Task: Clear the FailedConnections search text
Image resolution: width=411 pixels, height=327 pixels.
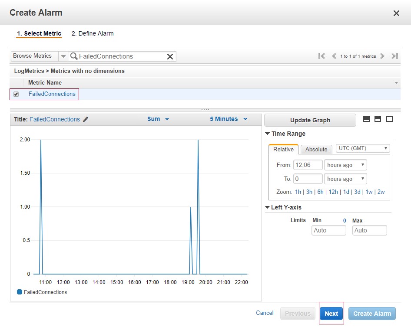Action: (x=170, y=56)
